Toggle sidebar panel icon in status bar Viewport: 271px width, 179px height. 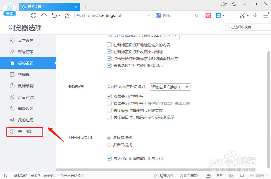(6, 176)
